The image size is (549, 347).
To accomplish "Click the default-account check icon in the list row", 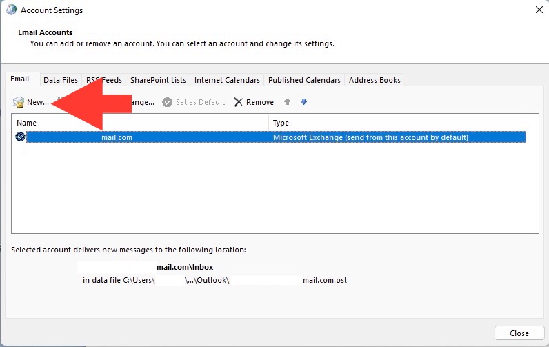I will pos(20,137).
